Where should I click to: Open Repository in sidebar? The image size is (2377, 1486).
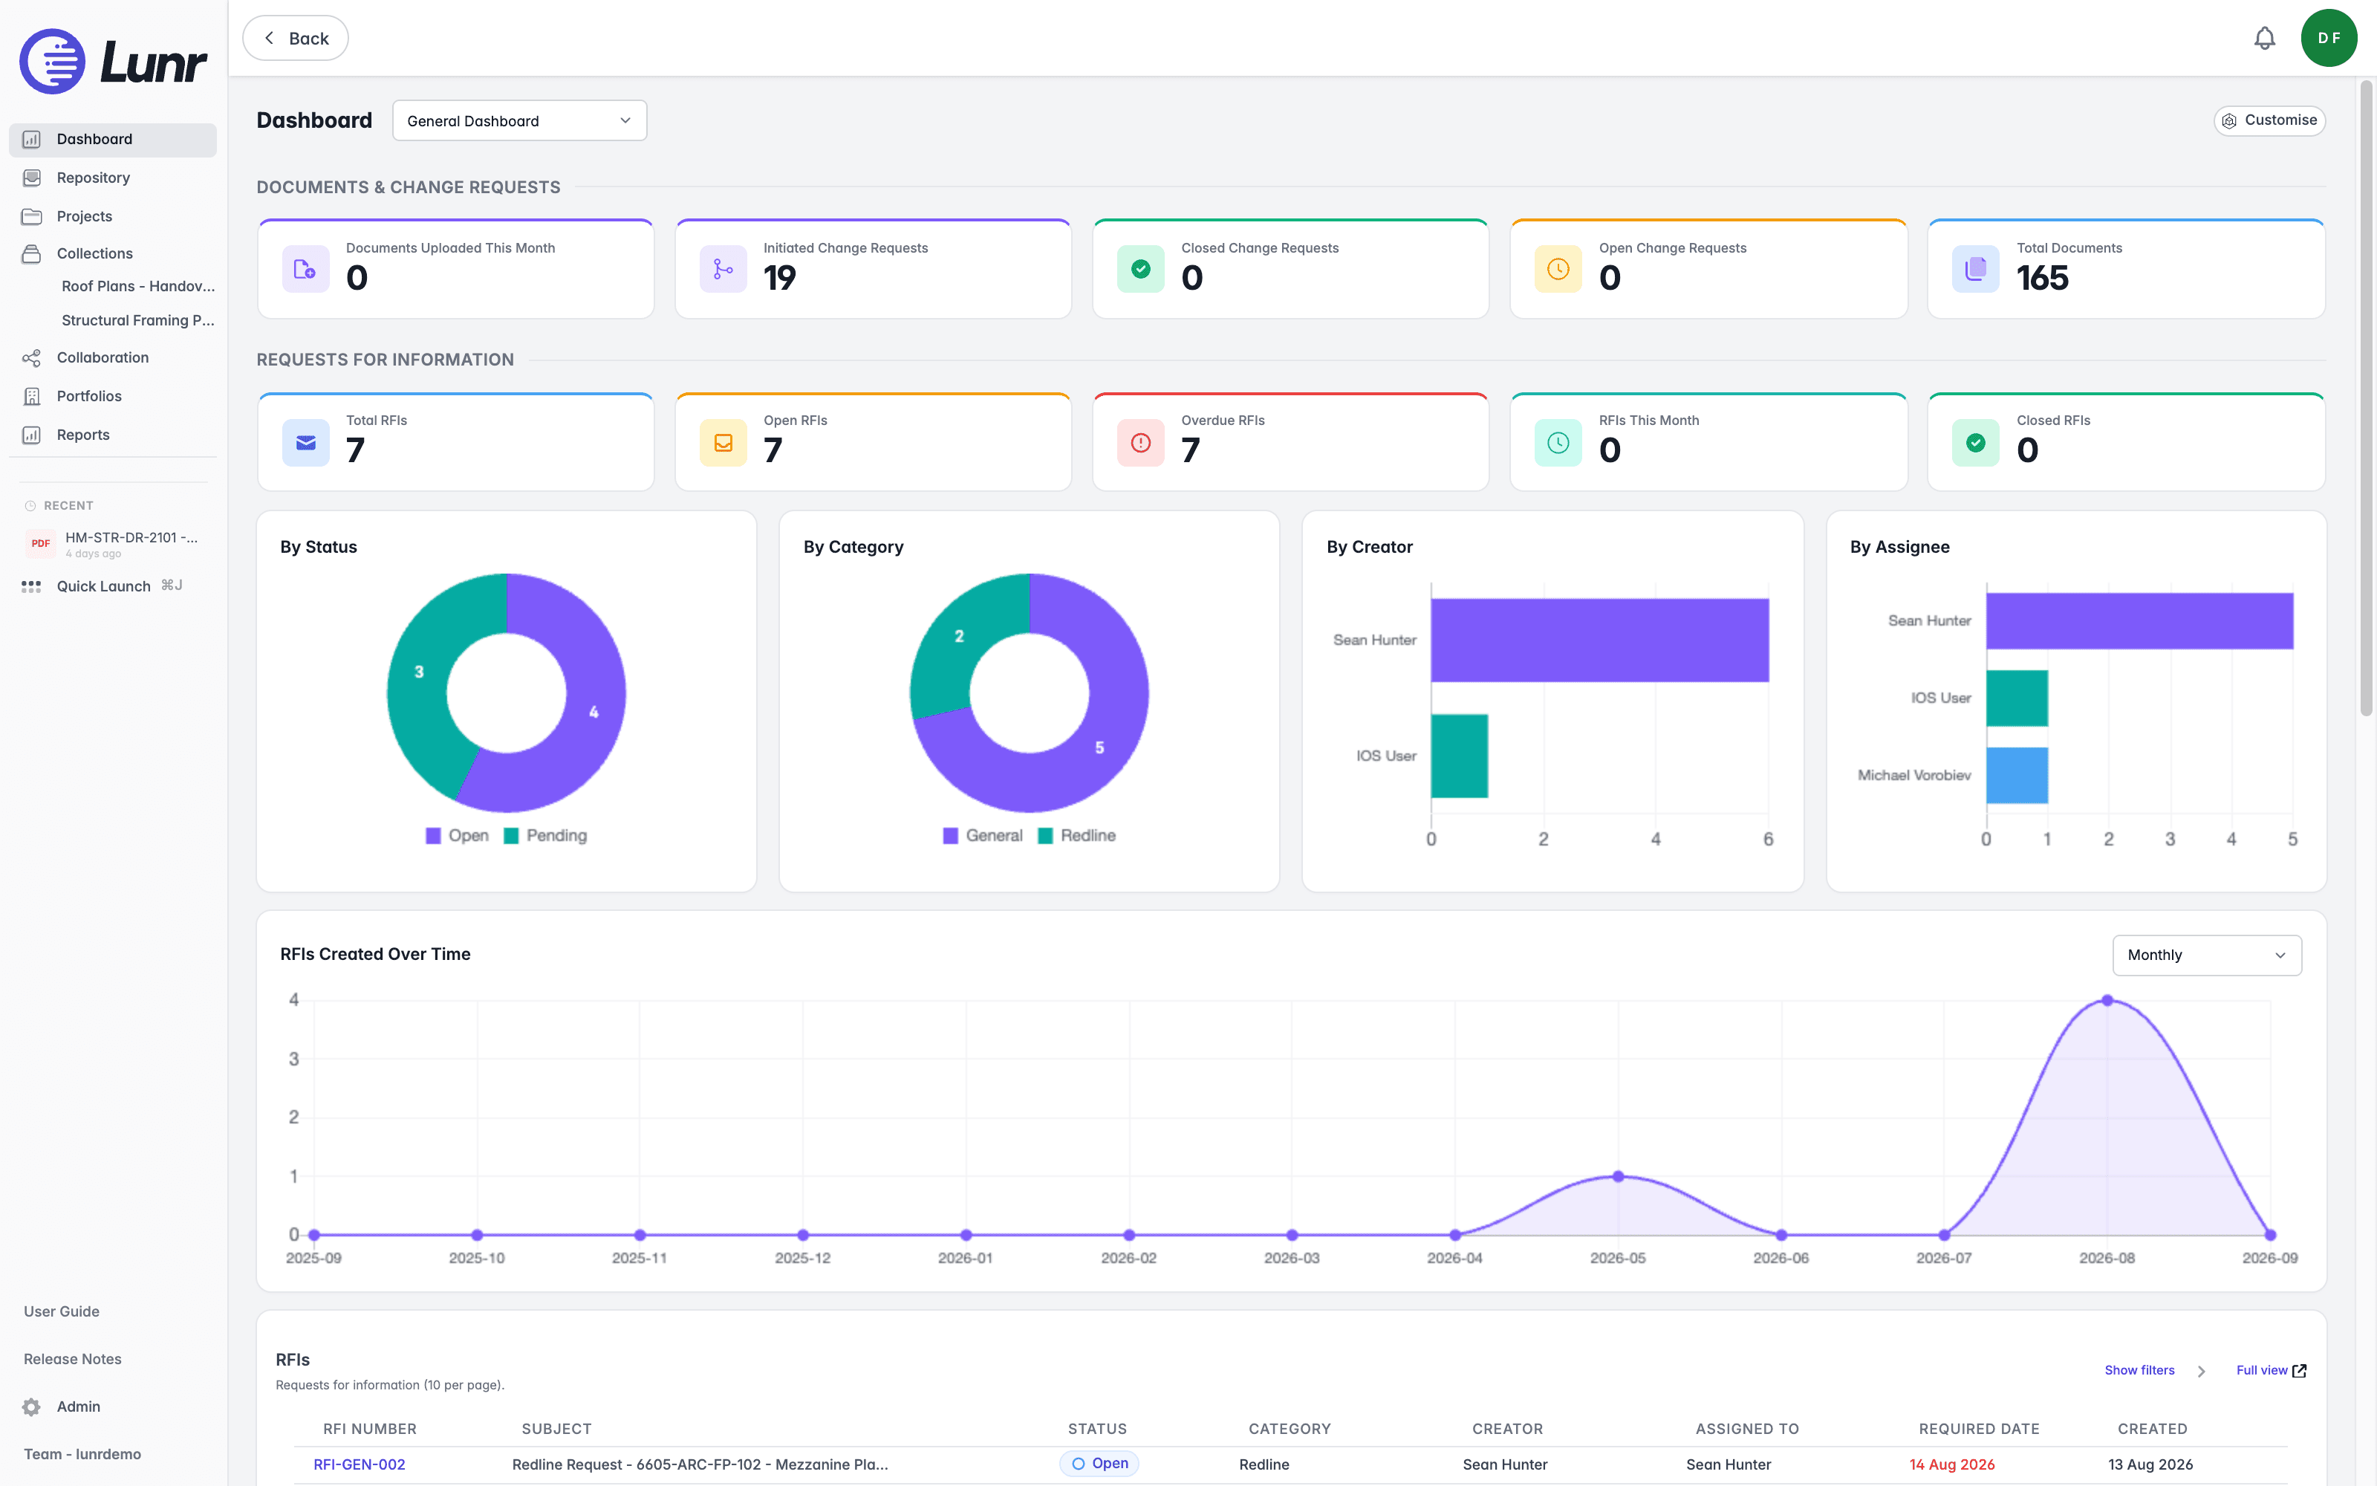point(113,178)
